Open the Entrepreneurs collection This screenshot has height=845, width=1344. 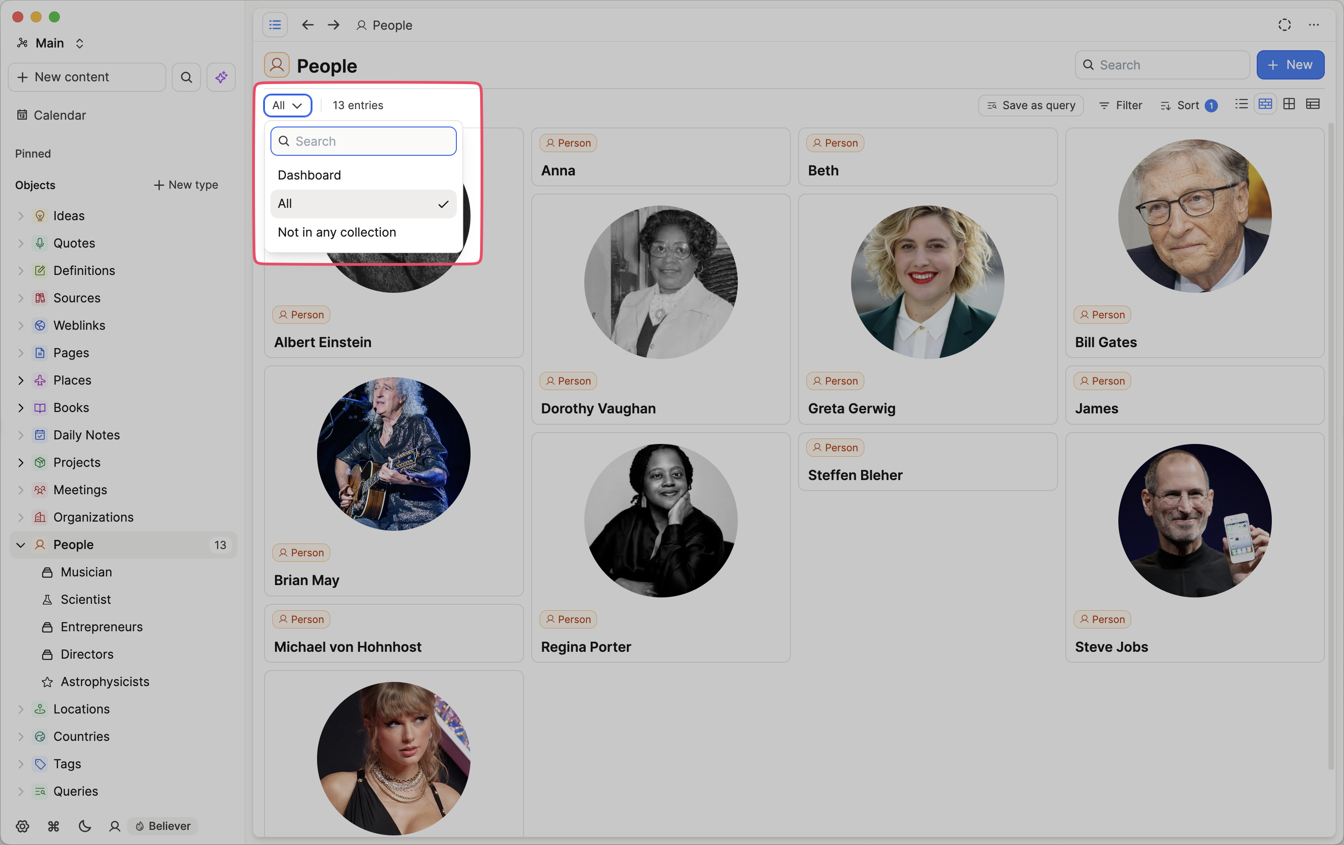click(101, 627)
